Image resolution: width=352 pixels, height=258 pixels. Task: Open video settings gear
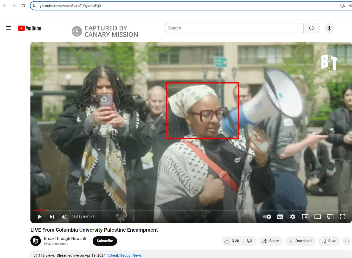pos(293,217)
